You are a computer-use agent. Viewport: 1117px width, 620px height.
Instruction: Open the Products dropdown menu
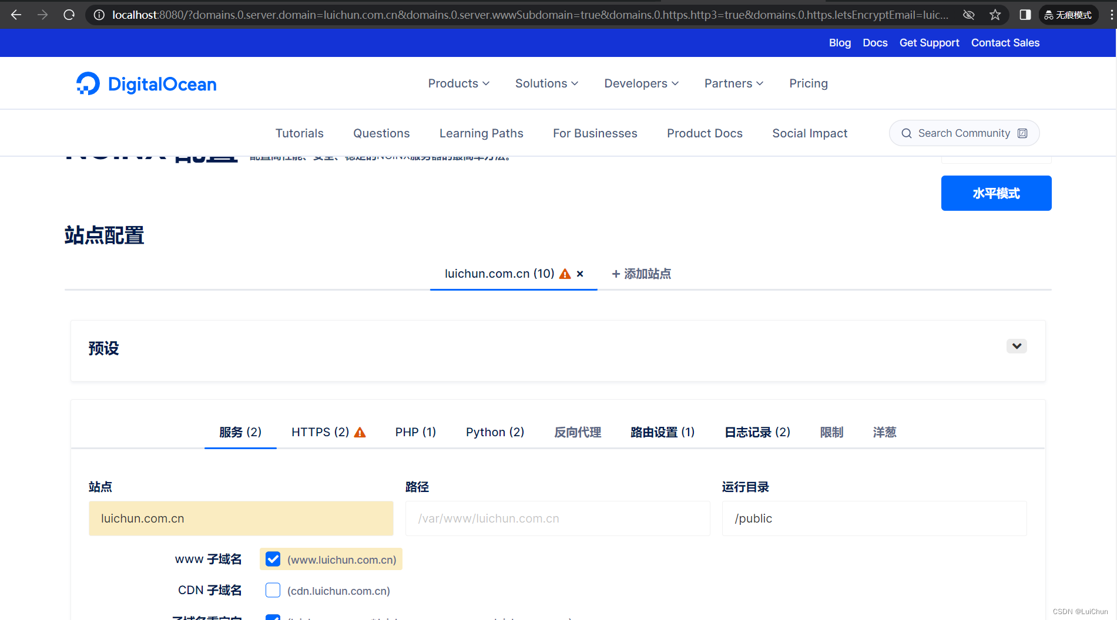[x=459, y=83]
